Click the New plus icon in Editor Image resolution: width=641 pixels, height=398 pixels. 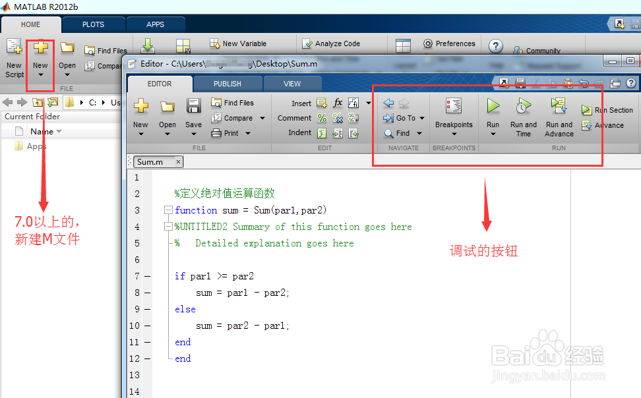(140, 106)
